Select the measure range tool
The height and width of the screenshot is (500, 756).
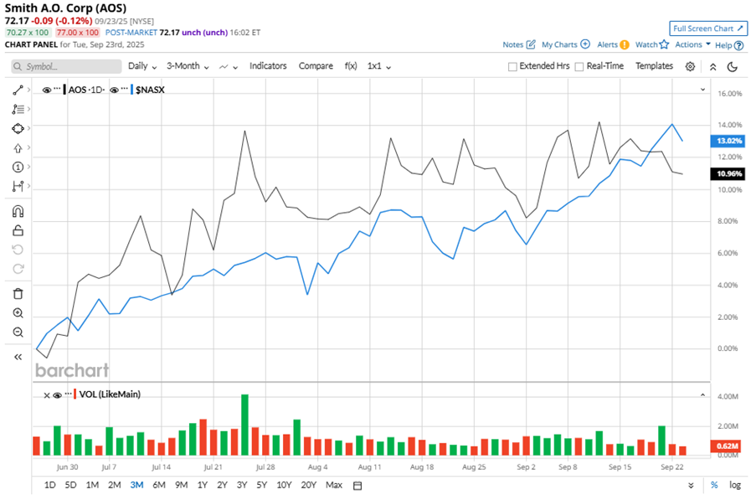tap(18, 186)
